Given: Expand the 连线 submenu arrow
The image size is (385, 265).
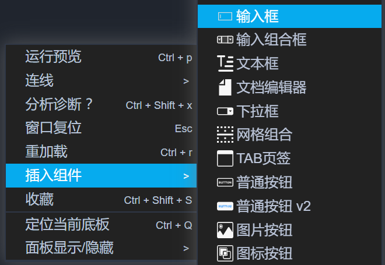Looking at the screenshot, I should click(186, 81).
